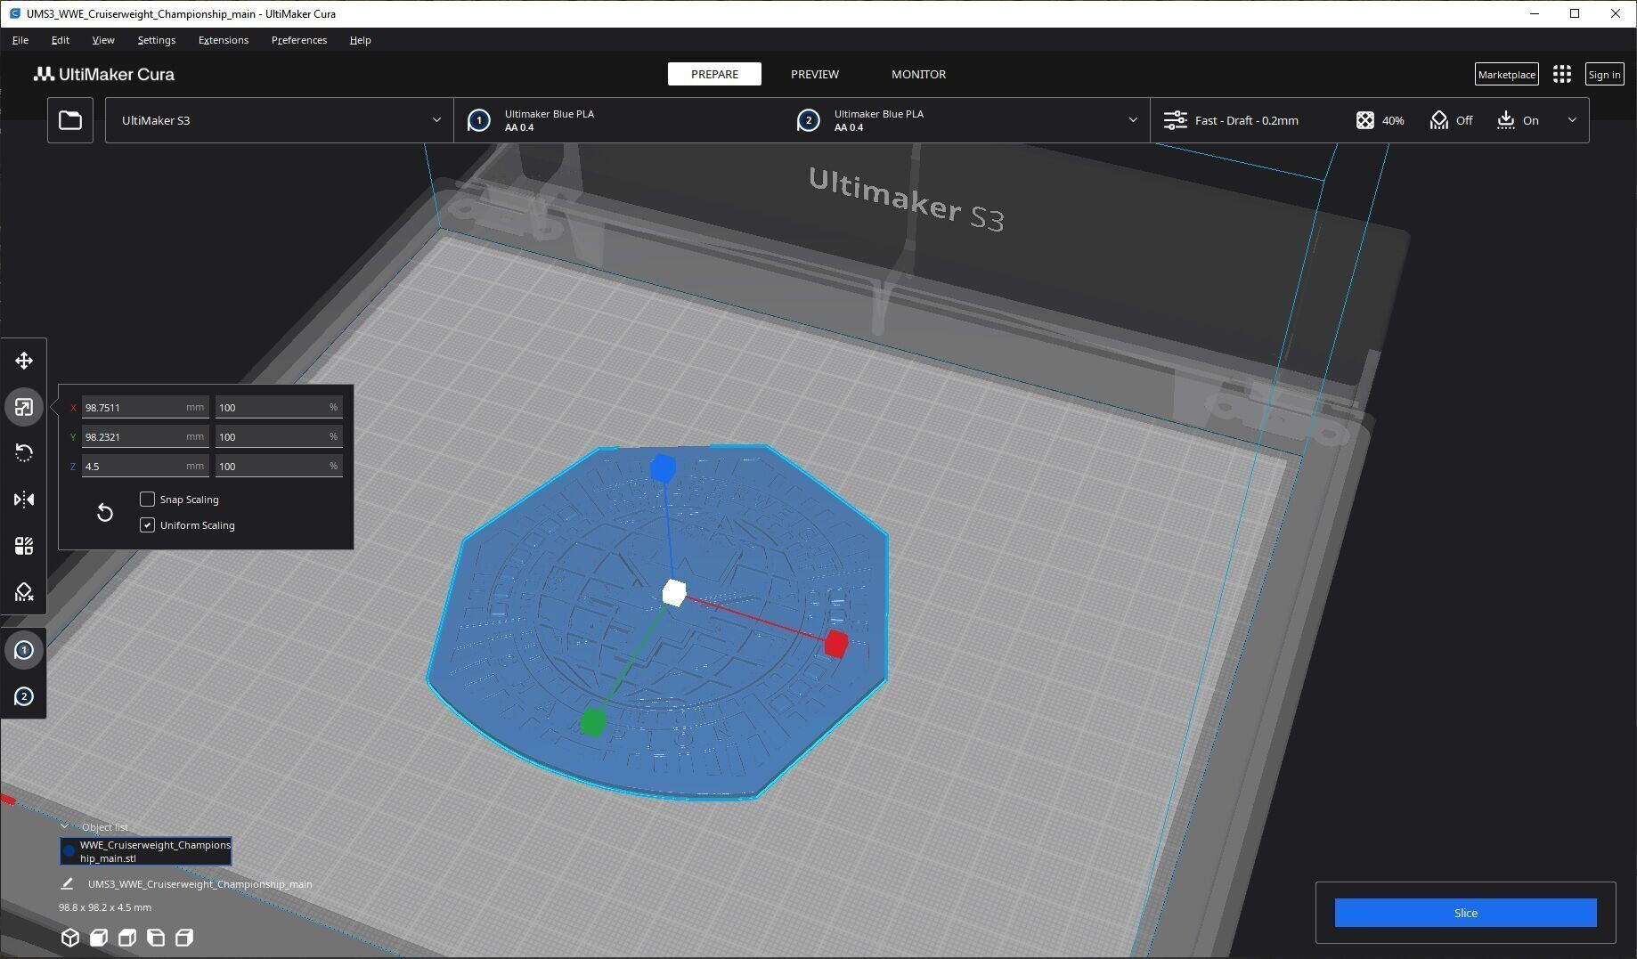1637x959 pixels.
Task: Switch to the MONITOR stage
Action: [919, 74]
